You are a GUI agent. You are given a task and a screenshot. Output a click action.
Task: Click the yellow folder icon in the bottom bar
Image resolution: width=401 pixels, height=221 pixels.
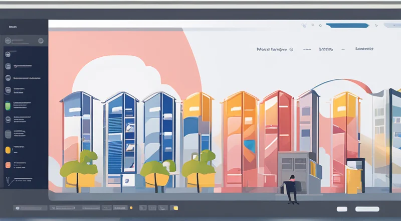coord(175,207)
